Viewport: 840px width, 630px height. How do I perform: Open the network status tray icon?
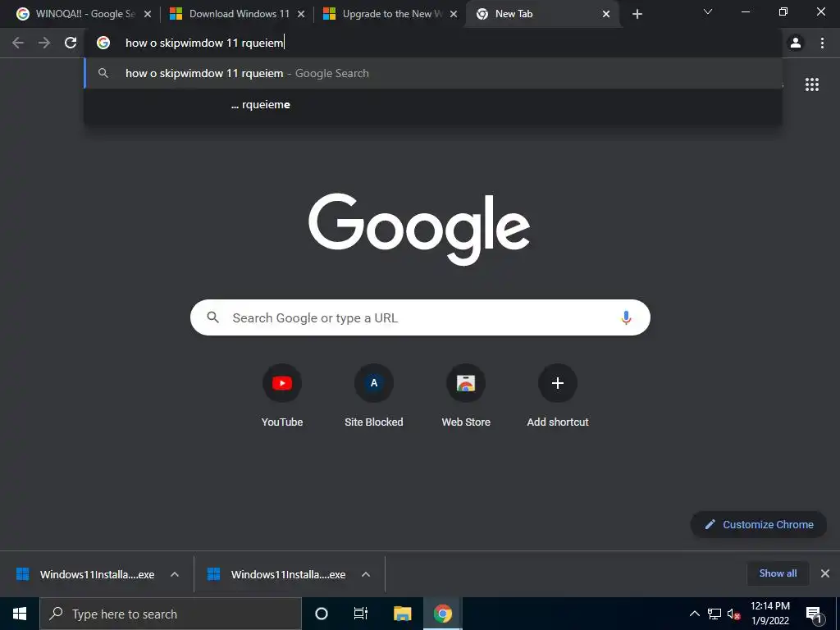click(714, 614)
